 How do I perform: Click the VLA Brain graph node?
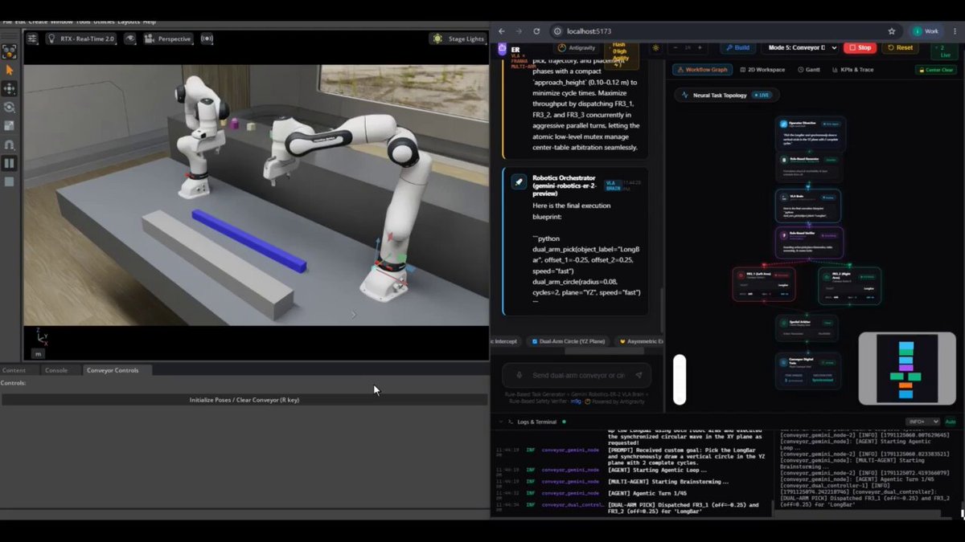(808, 206)
